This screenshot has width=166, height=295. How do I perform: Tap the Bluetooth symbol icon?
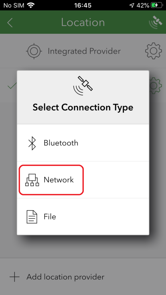pyautogui.click(x=32, y=143)
